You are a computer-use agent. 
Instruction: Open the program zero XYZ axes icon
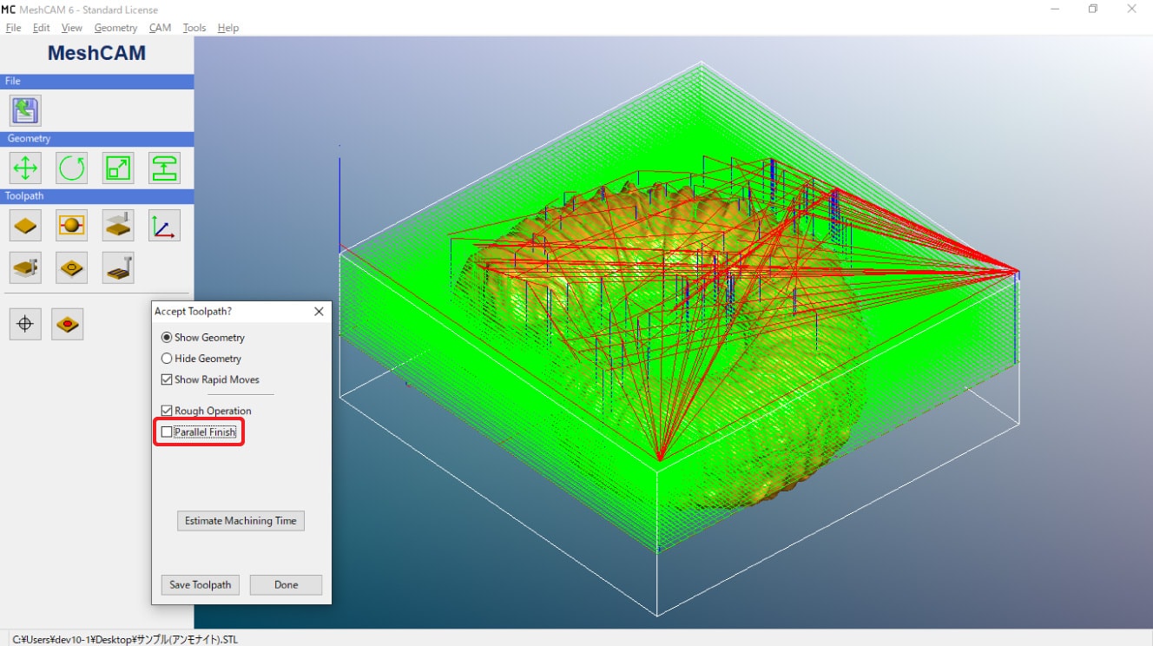[164, 225]
